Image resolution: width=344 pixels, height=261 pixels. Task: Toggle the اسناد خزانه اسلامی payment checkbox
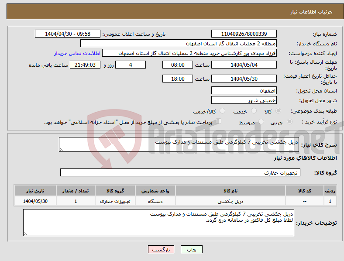point(218,121)
